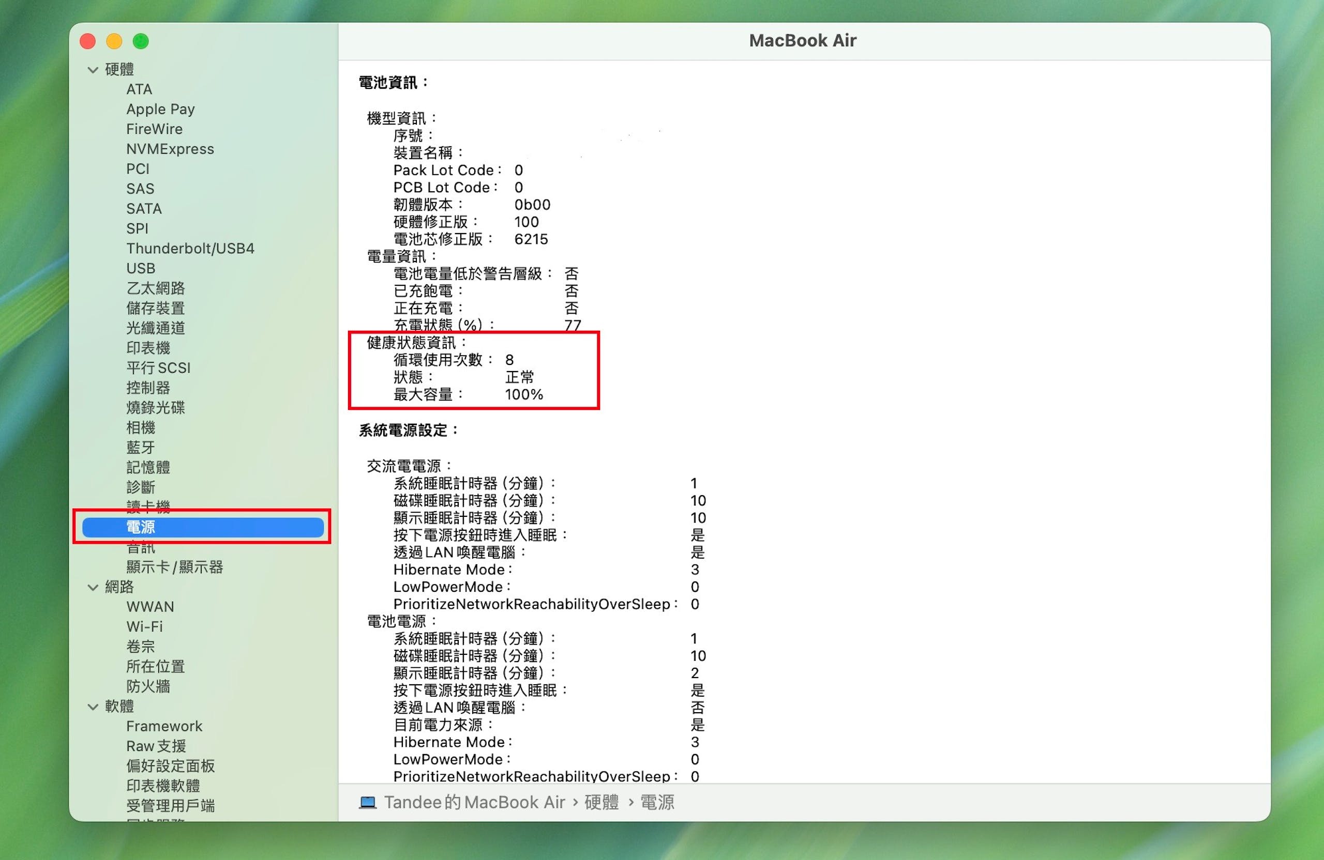Click the MacBook Air window title
The height and width of the screenshot is (860, 1324).
pyautogui.click(x=802, y=41)
